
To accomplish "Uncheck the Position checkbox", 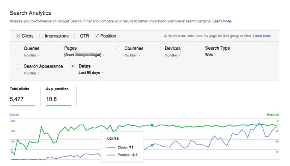I will 97,36.
